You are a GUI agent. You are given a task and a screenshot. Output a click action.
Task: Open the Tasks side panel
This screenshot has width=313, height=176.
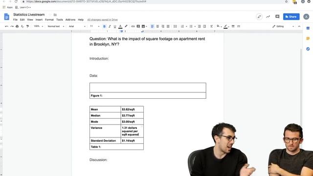point(308,49)
